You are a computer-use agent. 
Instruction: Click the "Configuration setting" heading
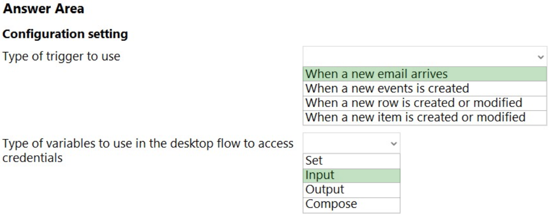tap(66, 35)
